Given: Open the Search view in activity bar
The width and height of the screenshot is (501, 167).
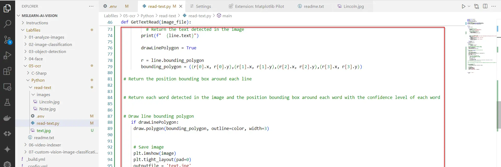Looking at the screenshot, I should (7, 24).
